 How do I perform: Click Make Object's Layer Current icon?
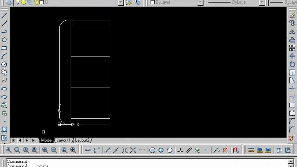129,2
